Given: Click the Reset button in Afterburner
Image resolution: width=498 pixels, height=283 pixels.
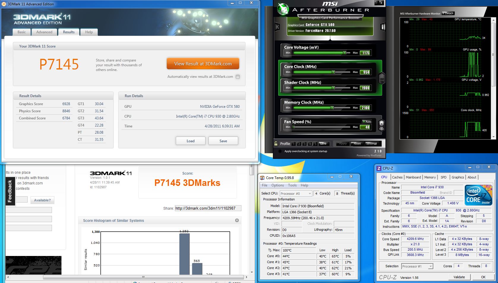Looking at the screenshot, I should click(357, 144).
